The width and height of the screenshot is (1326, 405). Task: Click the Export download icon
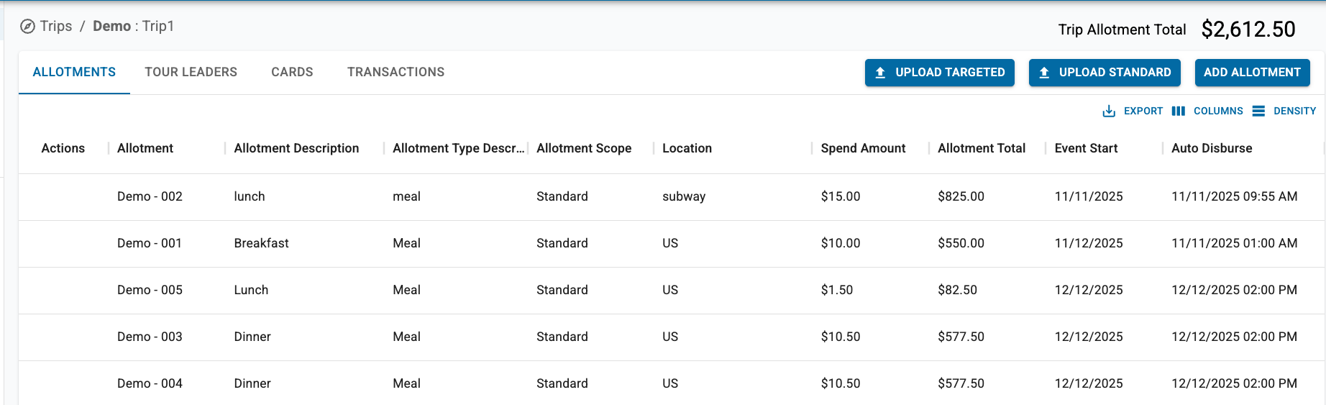[x=1109, y=111]
